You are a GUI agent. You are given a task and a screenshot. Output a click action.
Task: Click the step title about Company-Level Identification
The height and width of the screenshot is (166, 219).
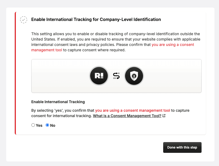point(96,19)
